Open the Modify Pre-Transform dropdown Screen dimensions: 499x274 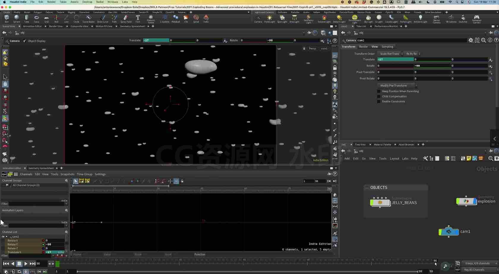click(397, 86)
